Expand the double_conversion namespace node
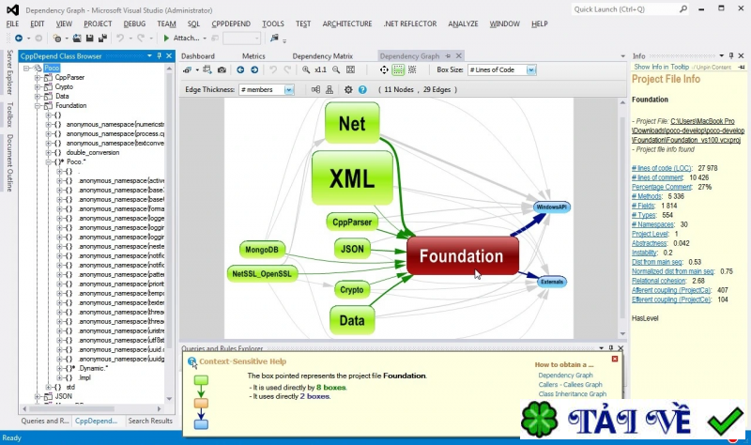751x445 pixels. (x=48, y=152)
